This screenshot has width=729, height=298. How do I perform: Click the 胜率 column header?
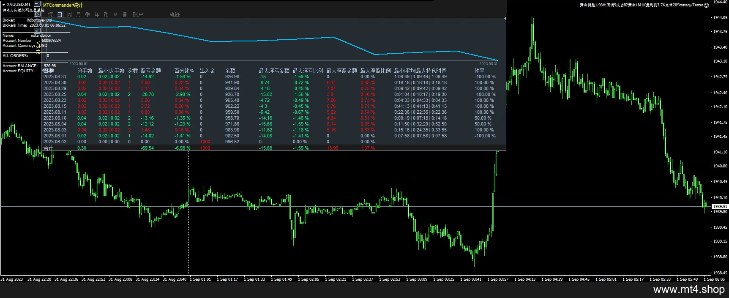[479, 71]
